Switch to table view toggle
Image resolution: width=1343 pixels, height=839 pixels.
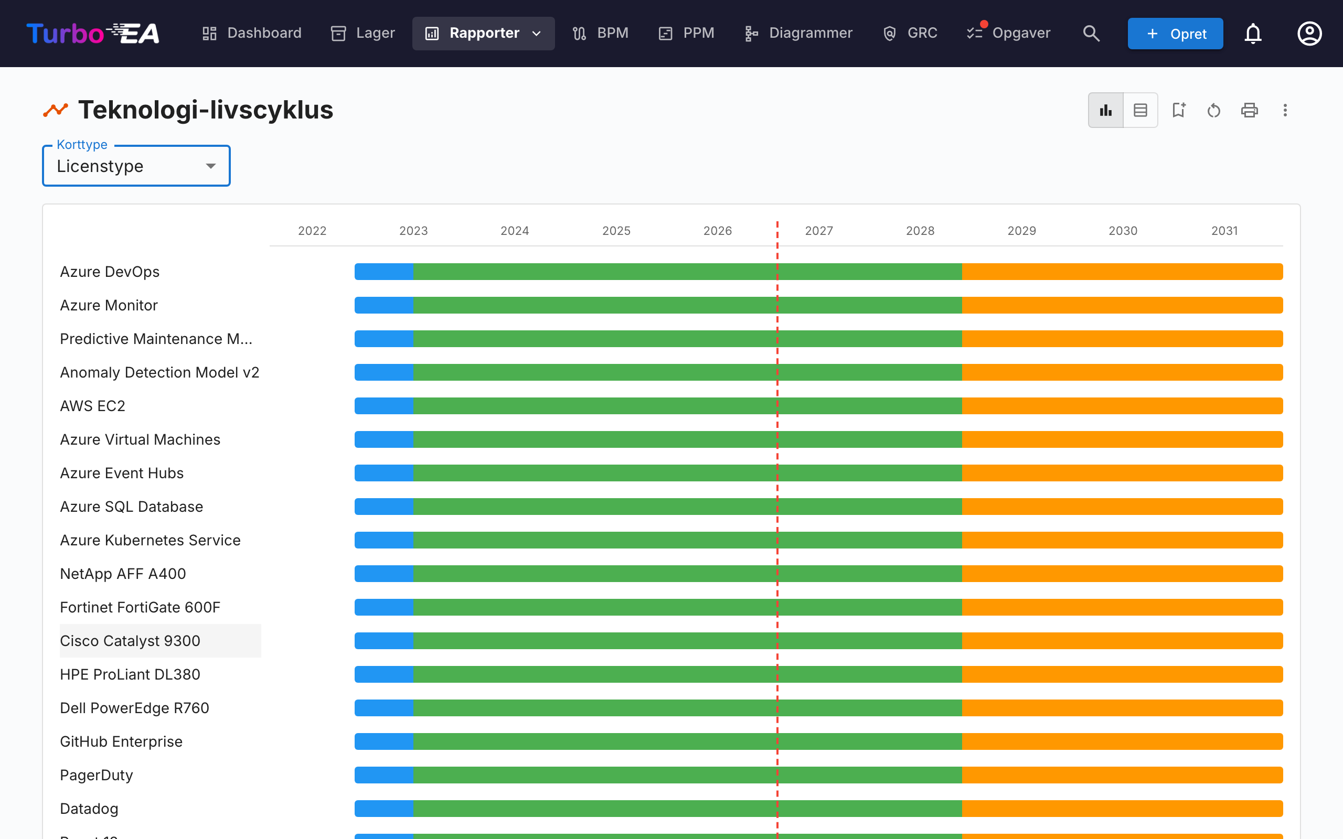(1141, 110)
